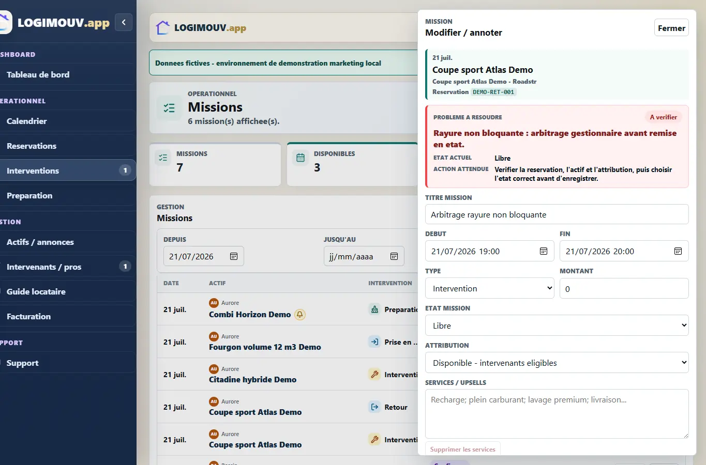Open the Type dropdown showing Intervention

pyautogui.click(x=490, y=288)
